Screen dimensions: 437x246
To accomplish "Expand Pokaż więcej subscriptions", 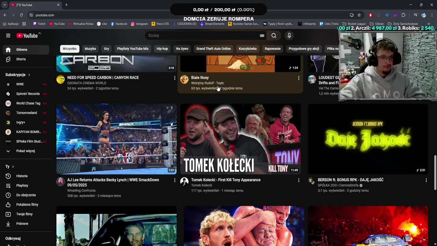I will 26,151.
